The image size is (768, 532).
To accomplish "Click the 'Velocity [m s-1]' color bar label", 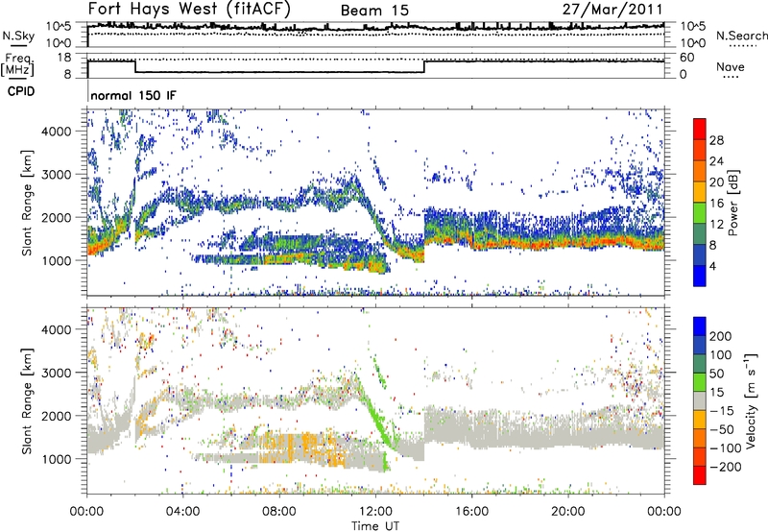I will (x=751, y=400).
